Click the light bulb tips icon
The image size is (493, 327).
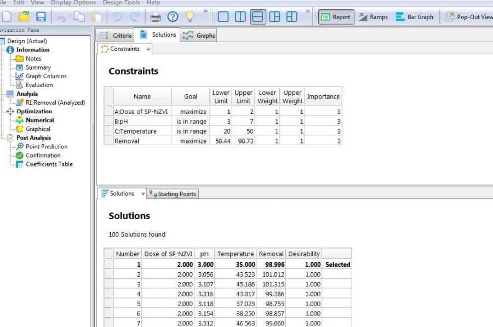point(190,17)
